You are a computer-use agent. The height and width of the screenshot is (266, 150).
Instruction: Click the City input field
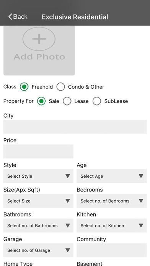click(75, 127)
